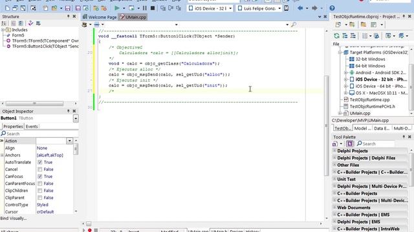Select the UMain.cpp editor tab
The width and height of the screenshot is (414, 232).
coord(133,17)
